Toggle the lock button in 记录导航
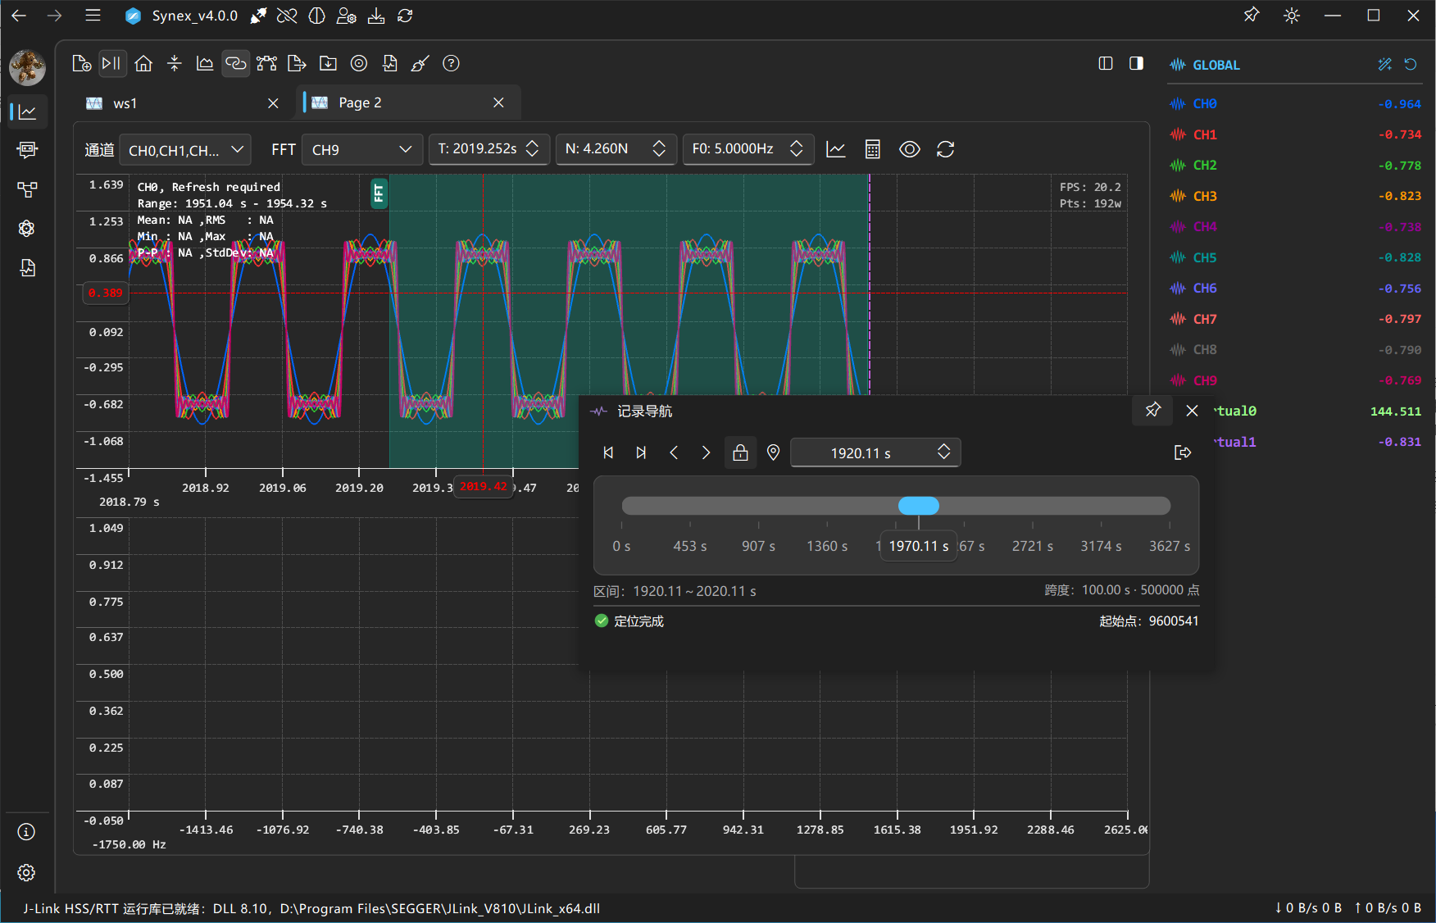 coord(740,452)
